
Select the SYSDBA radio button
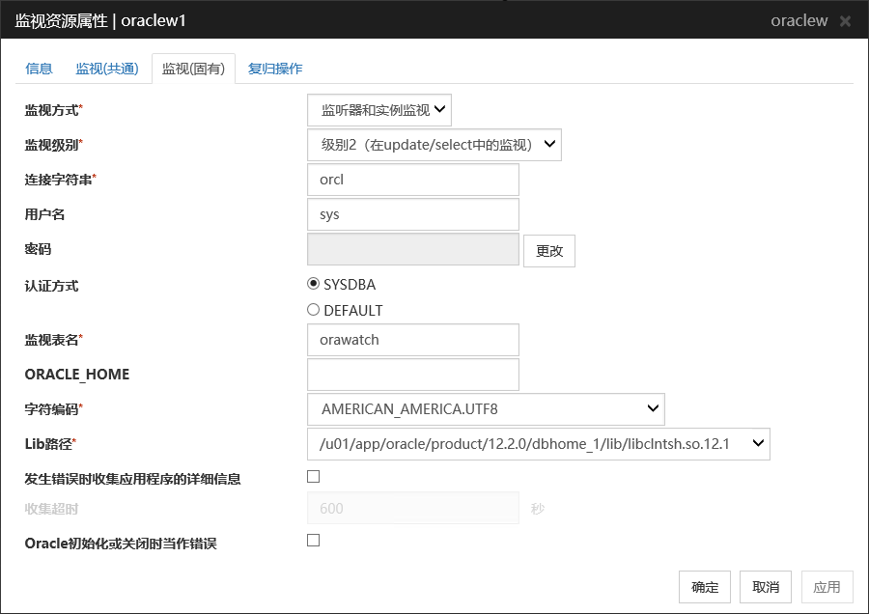[313, 285]
